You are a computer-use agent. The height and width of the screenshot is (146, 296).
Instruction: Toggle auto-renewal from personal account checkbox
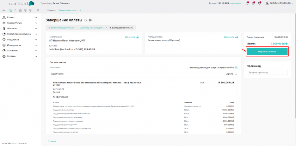[236, 68]
